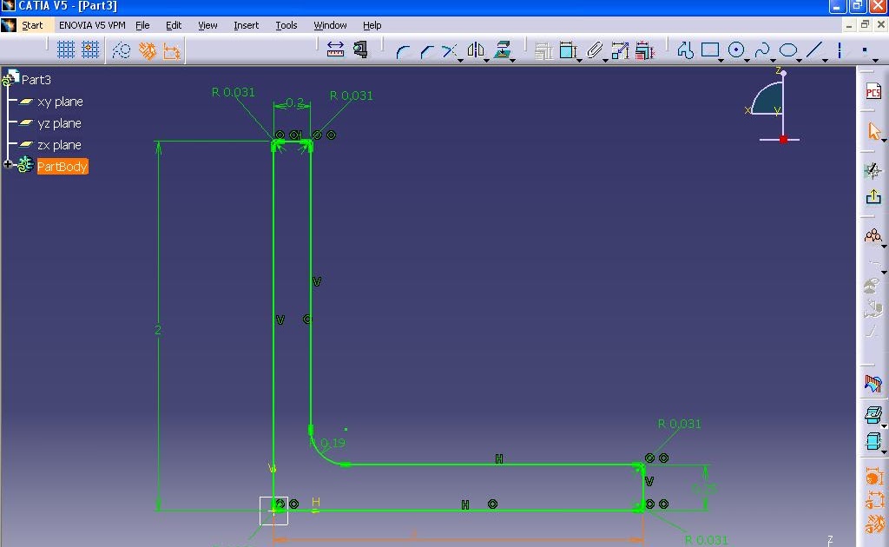Select the Spline tool
This screenshot has height=547, width=889.
(762, 50)
